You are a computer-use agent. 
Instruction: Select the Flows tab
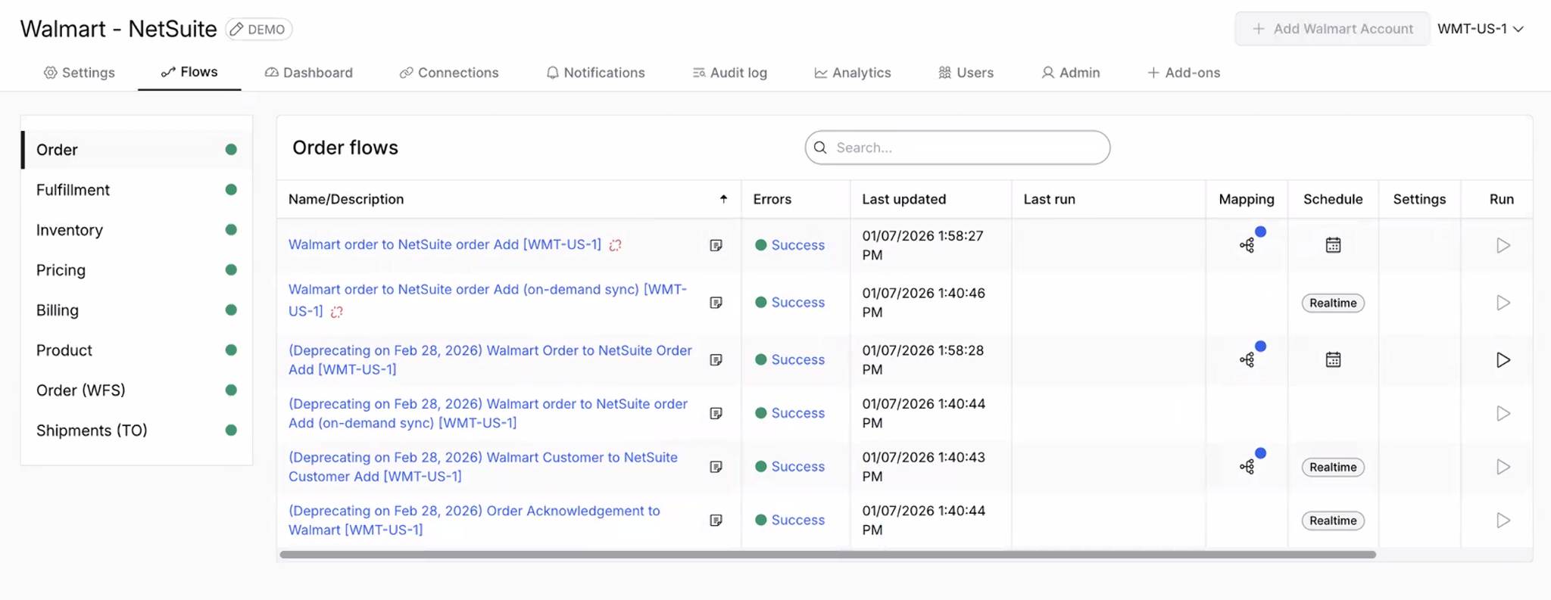(189, 72)
